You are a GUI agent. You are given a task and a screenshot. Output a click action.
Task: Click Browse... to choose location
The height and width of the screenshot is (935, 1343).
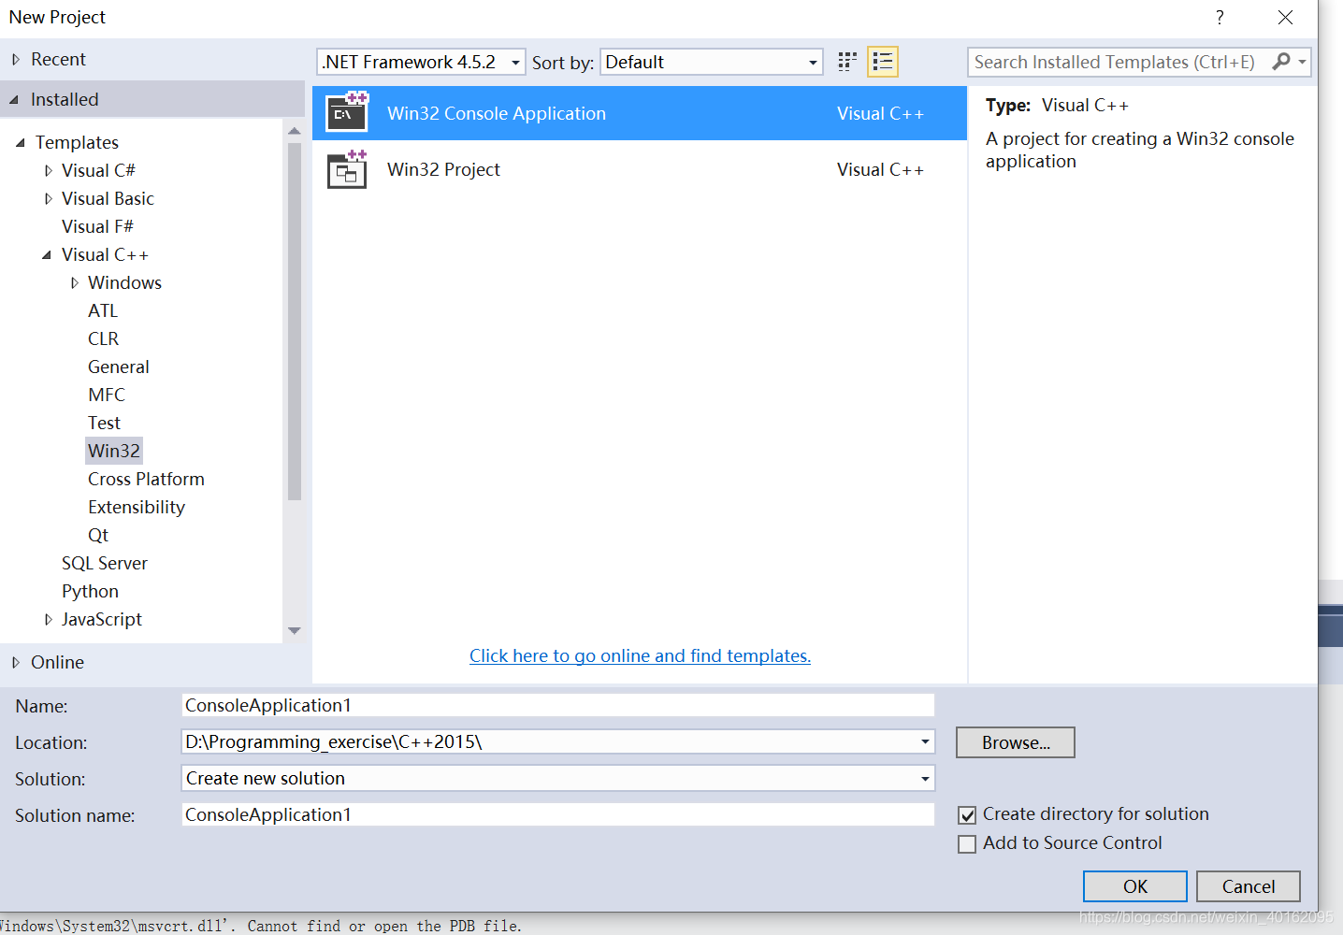click(x=1016, y=742)
